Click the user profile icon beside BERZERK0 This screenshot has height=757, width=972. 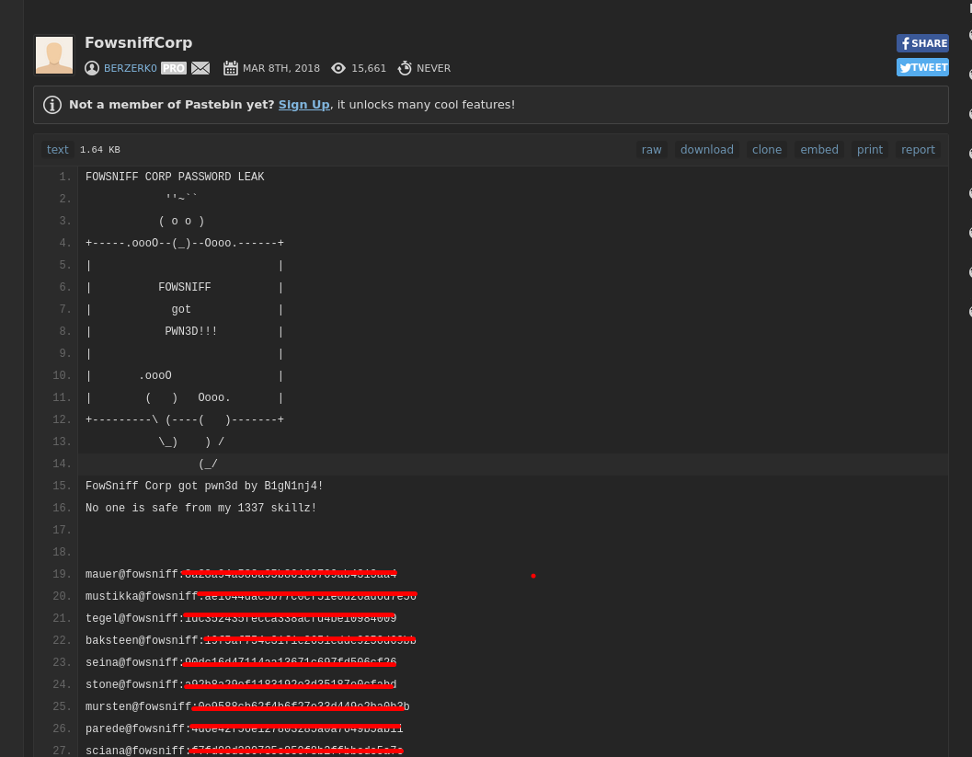(92, 68)
